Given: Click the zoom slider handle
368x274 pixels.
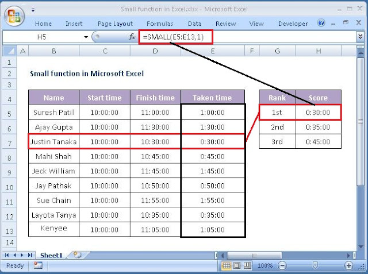Looking at the screenshot, I should 315,265.
